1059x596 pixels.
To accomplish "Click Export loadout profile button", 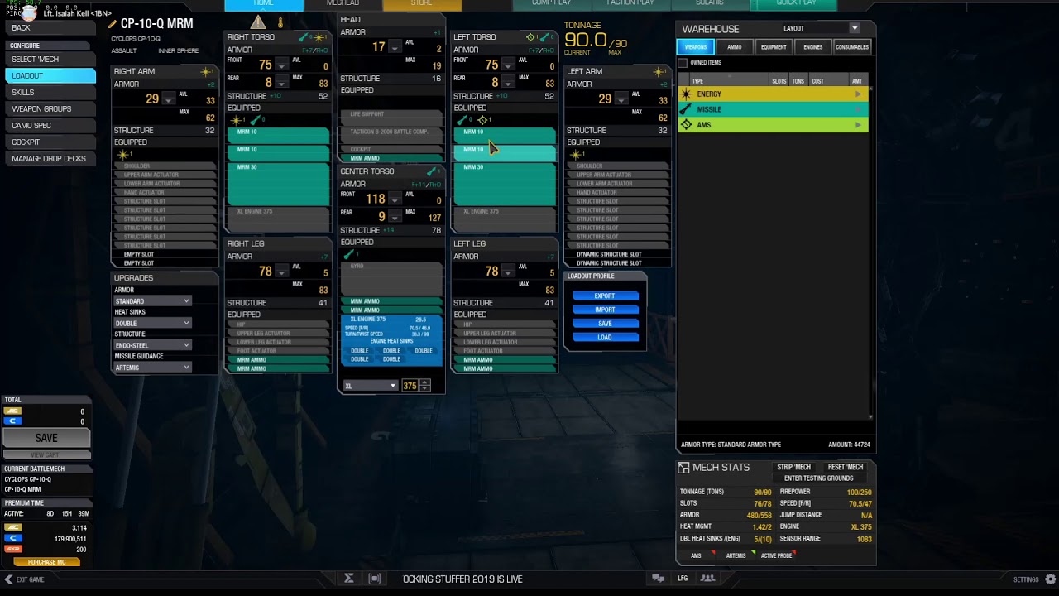I will click(605, 296).
